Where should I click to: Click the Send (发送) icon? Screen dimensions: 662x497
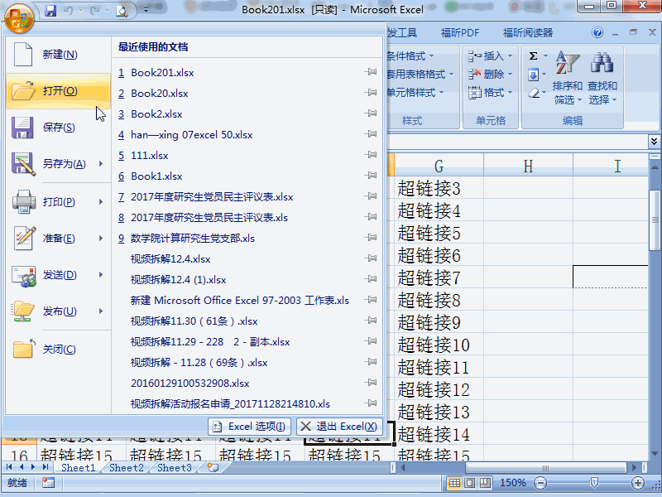point(24,276)
